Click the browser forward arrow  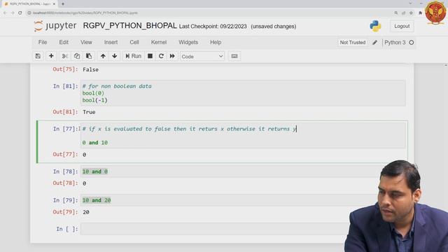(x=13, y=13)
